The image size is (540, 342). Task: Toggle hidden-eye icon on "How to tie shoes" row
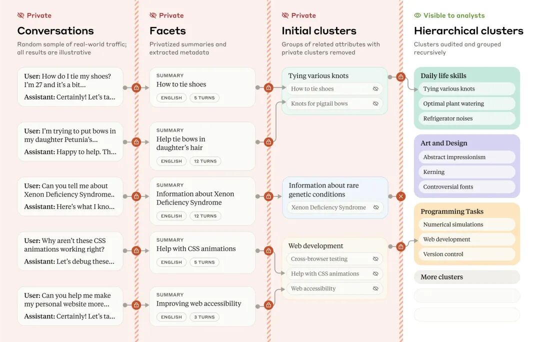coord(375,89)
